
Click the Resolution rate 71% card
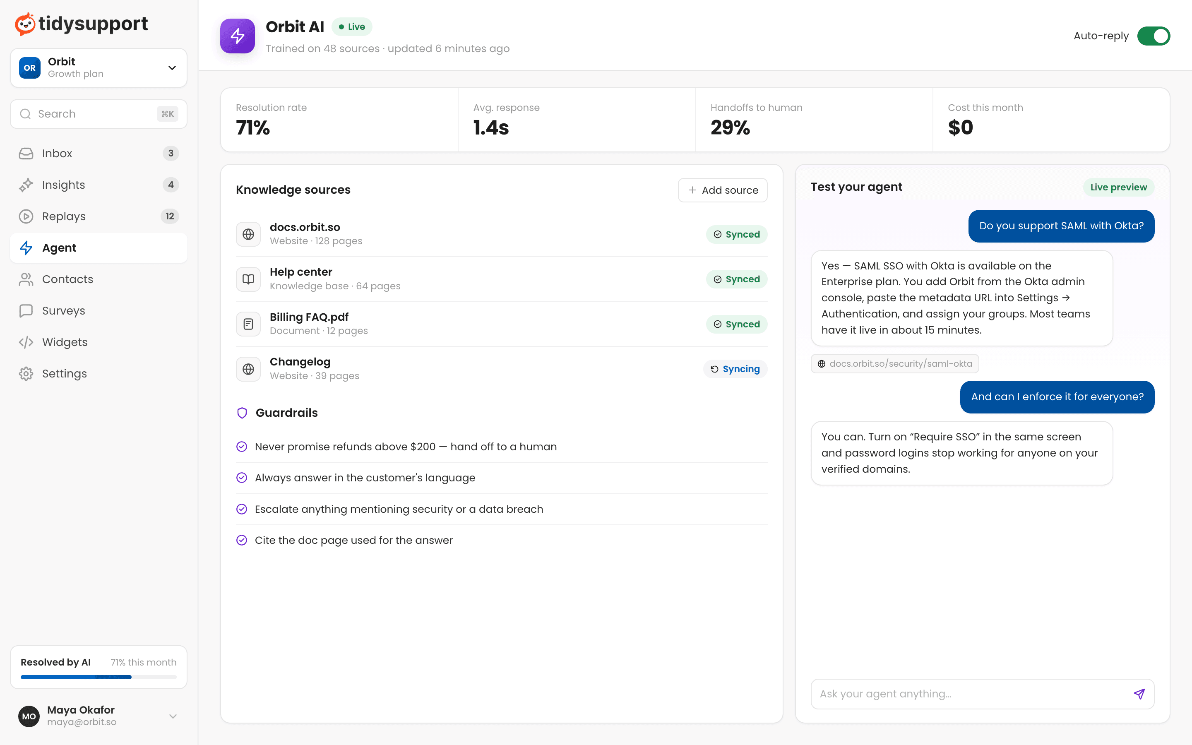pos(339,120)
